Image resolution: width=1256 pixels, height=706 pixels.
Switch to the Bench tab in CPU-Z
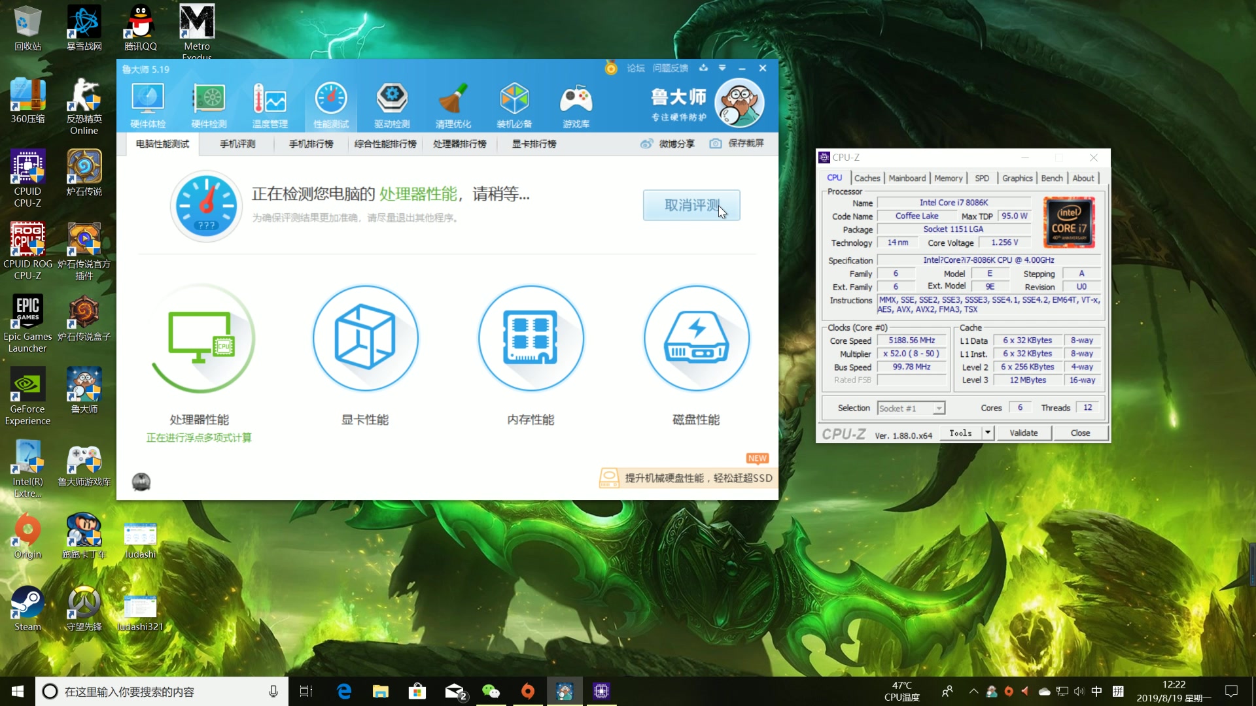tap(1051, 178)
